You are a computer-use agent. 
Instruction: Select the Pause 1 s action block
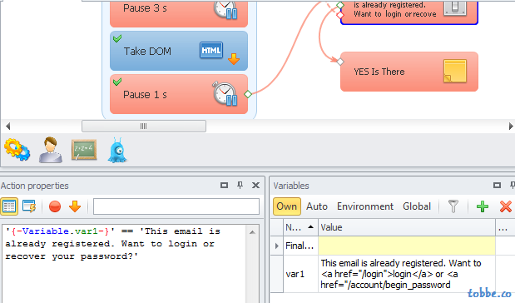click(x=179, y=94)
